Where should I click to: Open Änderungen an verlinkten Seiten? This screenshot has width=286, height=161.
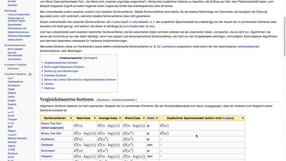(x=17, y=20)
